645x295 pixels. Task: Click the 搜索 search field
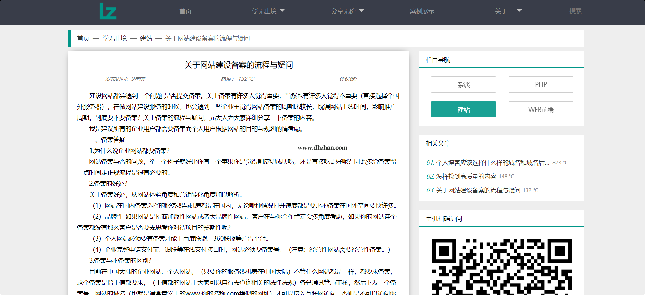click(x=575, y=11)
